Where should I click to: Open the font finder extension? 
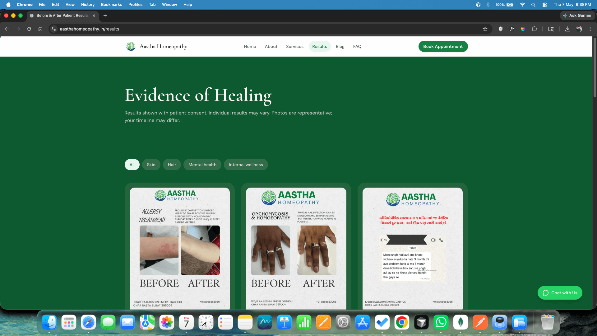(512, 29)
